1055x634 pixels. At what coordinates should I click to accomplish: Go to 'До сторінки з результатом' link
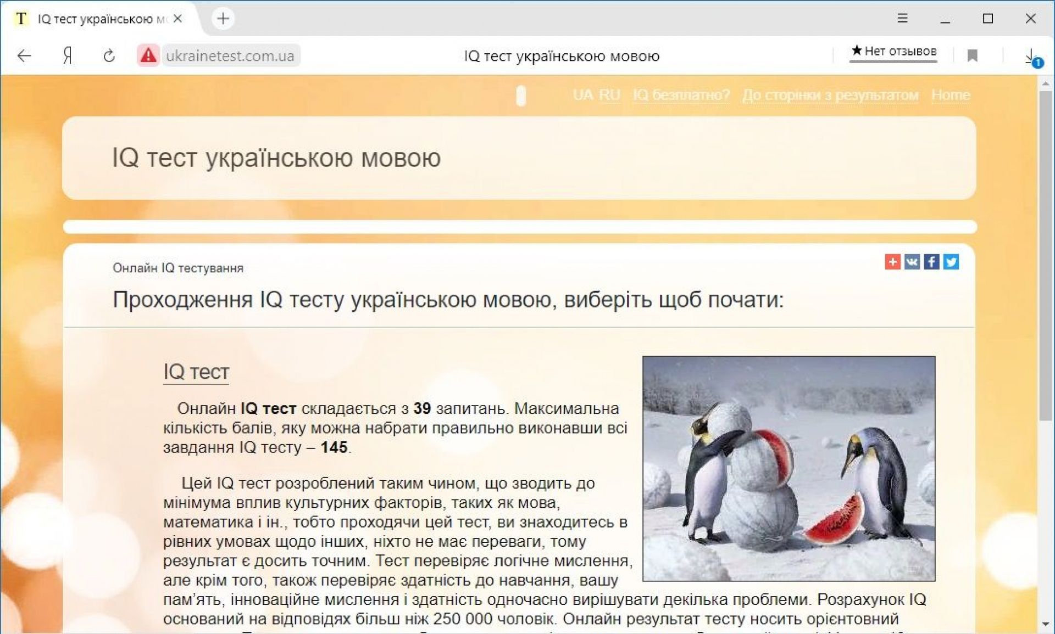830,95
